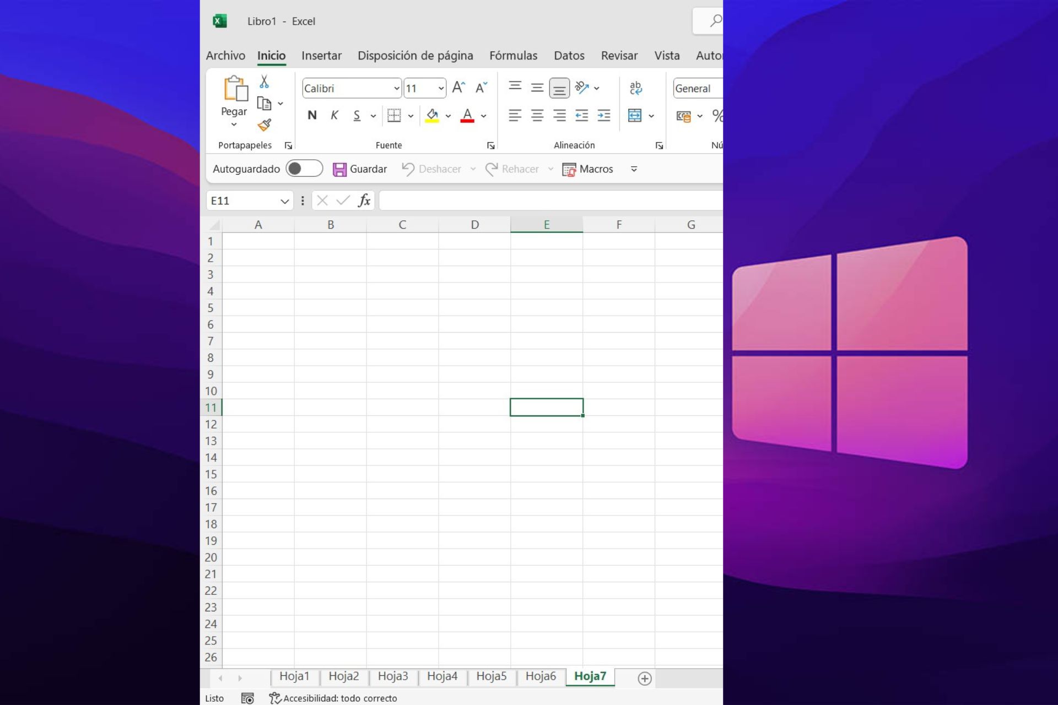Click the Wrap Text icon
Viewport: 1058px width, 705px height.
point(635,88)
